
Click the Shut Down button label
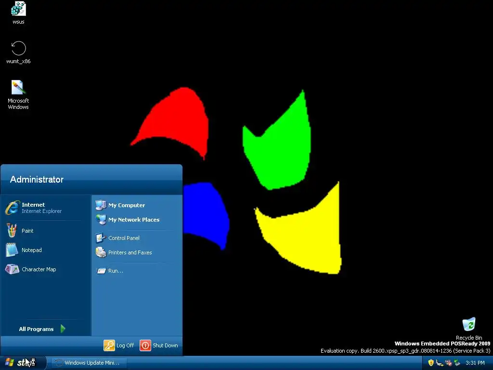[x=166, y=345]
